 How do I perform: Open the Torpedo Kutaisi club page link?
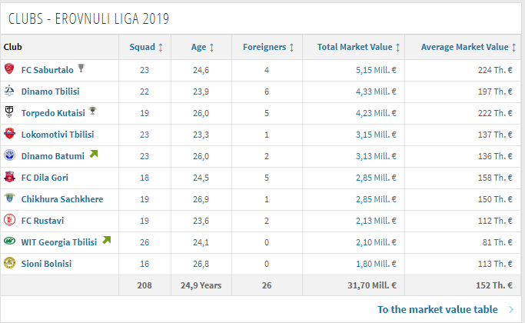click(53, 113)
